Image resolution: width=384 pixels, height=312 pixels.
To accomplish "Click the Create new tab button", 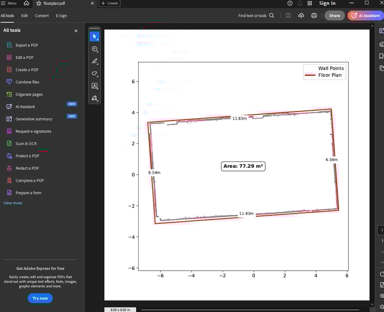I will click(110, 3).
